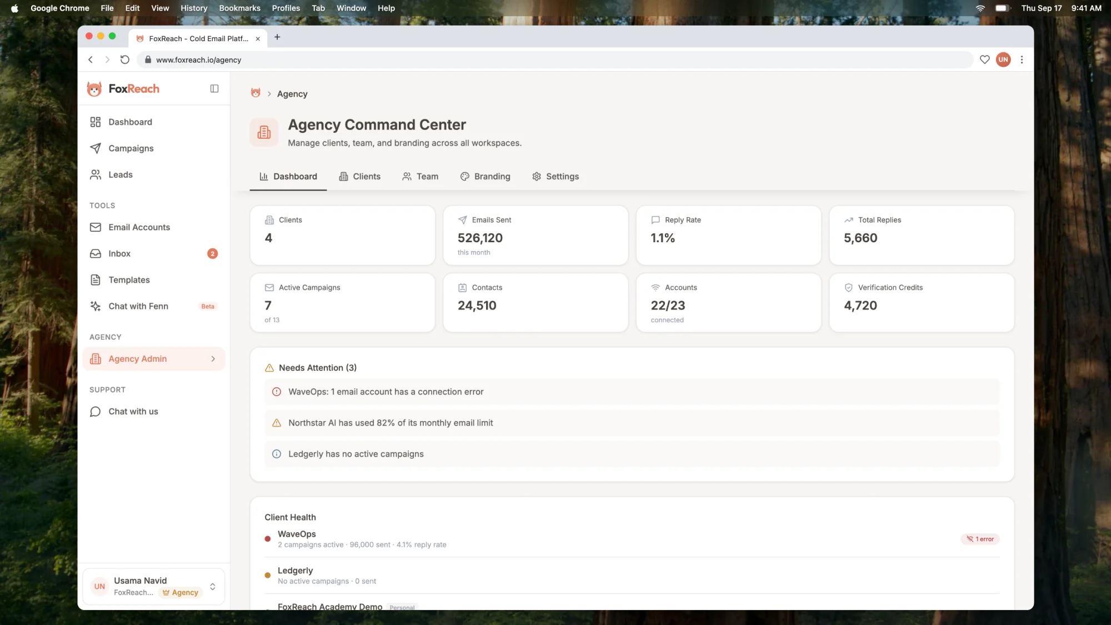Open WaveOps in Client Health list
The width and height of the screenshot is (1111, 625).
click(x=632, y=539)
